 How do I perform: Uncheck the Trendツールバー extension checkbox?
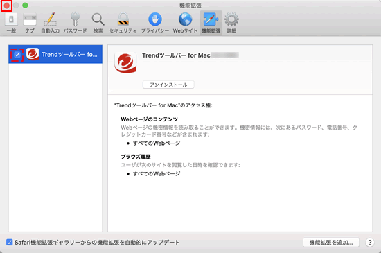pos(17,55)
